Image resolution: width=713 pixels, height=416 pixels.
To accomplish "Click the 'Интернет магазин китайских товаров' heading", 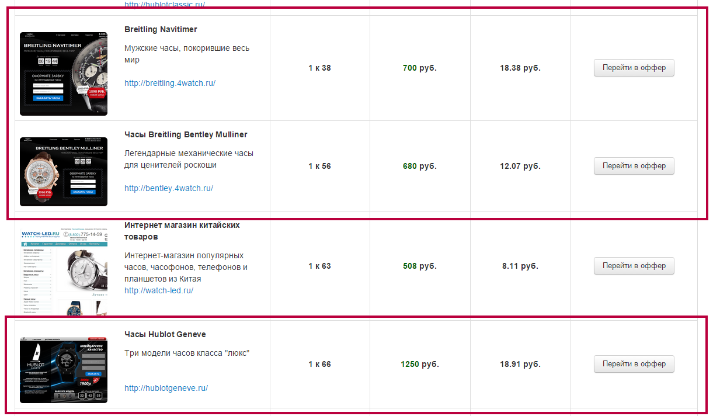I will (182, 231).
